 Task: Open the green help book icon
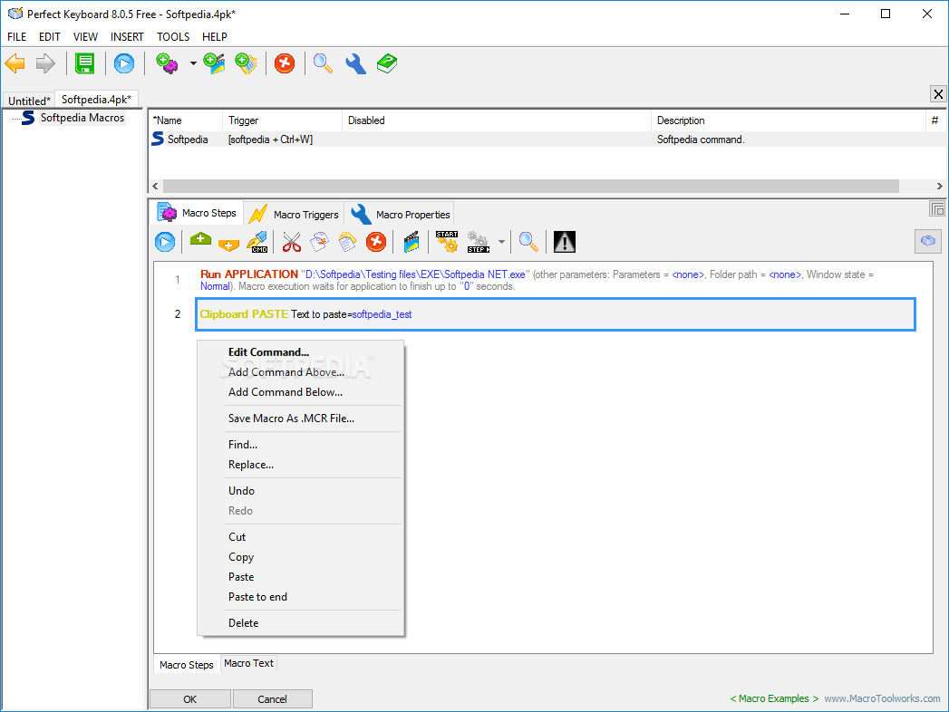(x=387, y=63)
